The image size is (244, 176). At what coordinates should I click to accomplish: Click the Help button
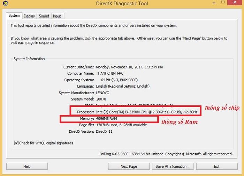pyautogui.click(x=27, y=166)
